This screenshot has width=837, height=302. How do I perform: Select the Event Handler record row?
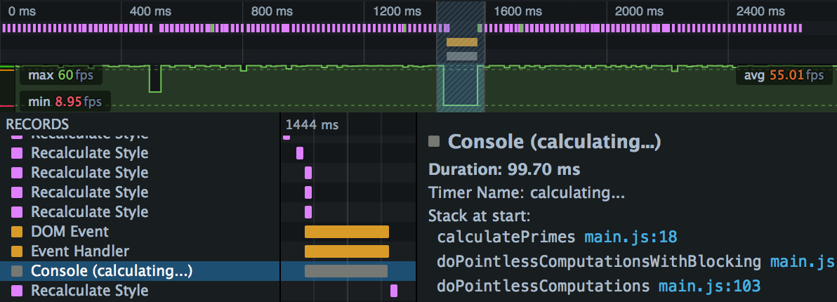(x=79, y=251)
